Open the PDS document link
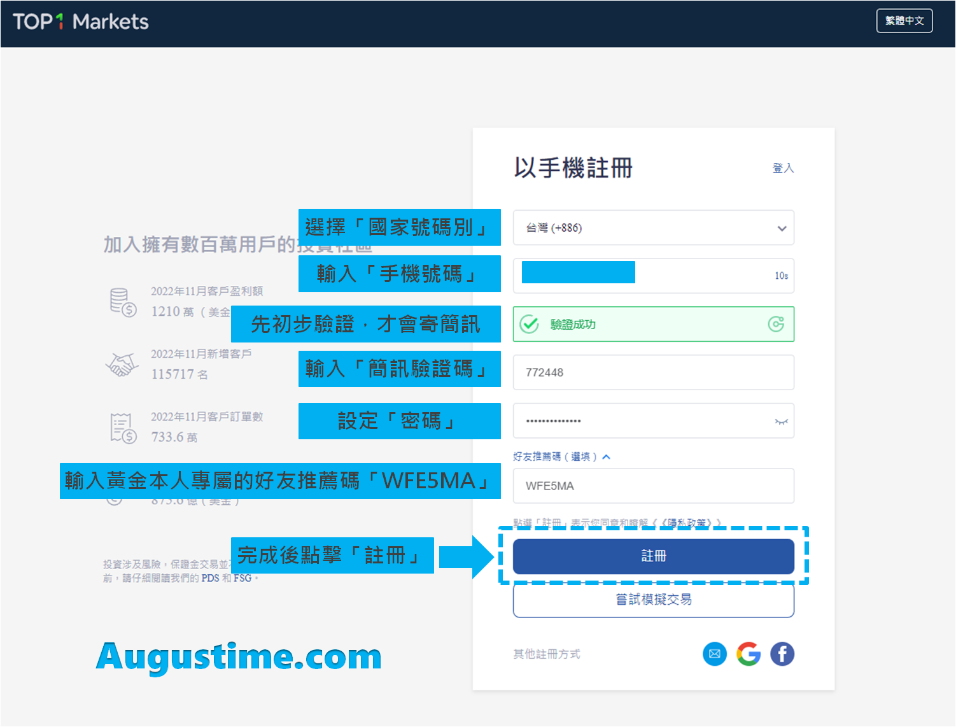Screen dimensions: 956x727 coord(210,578)
